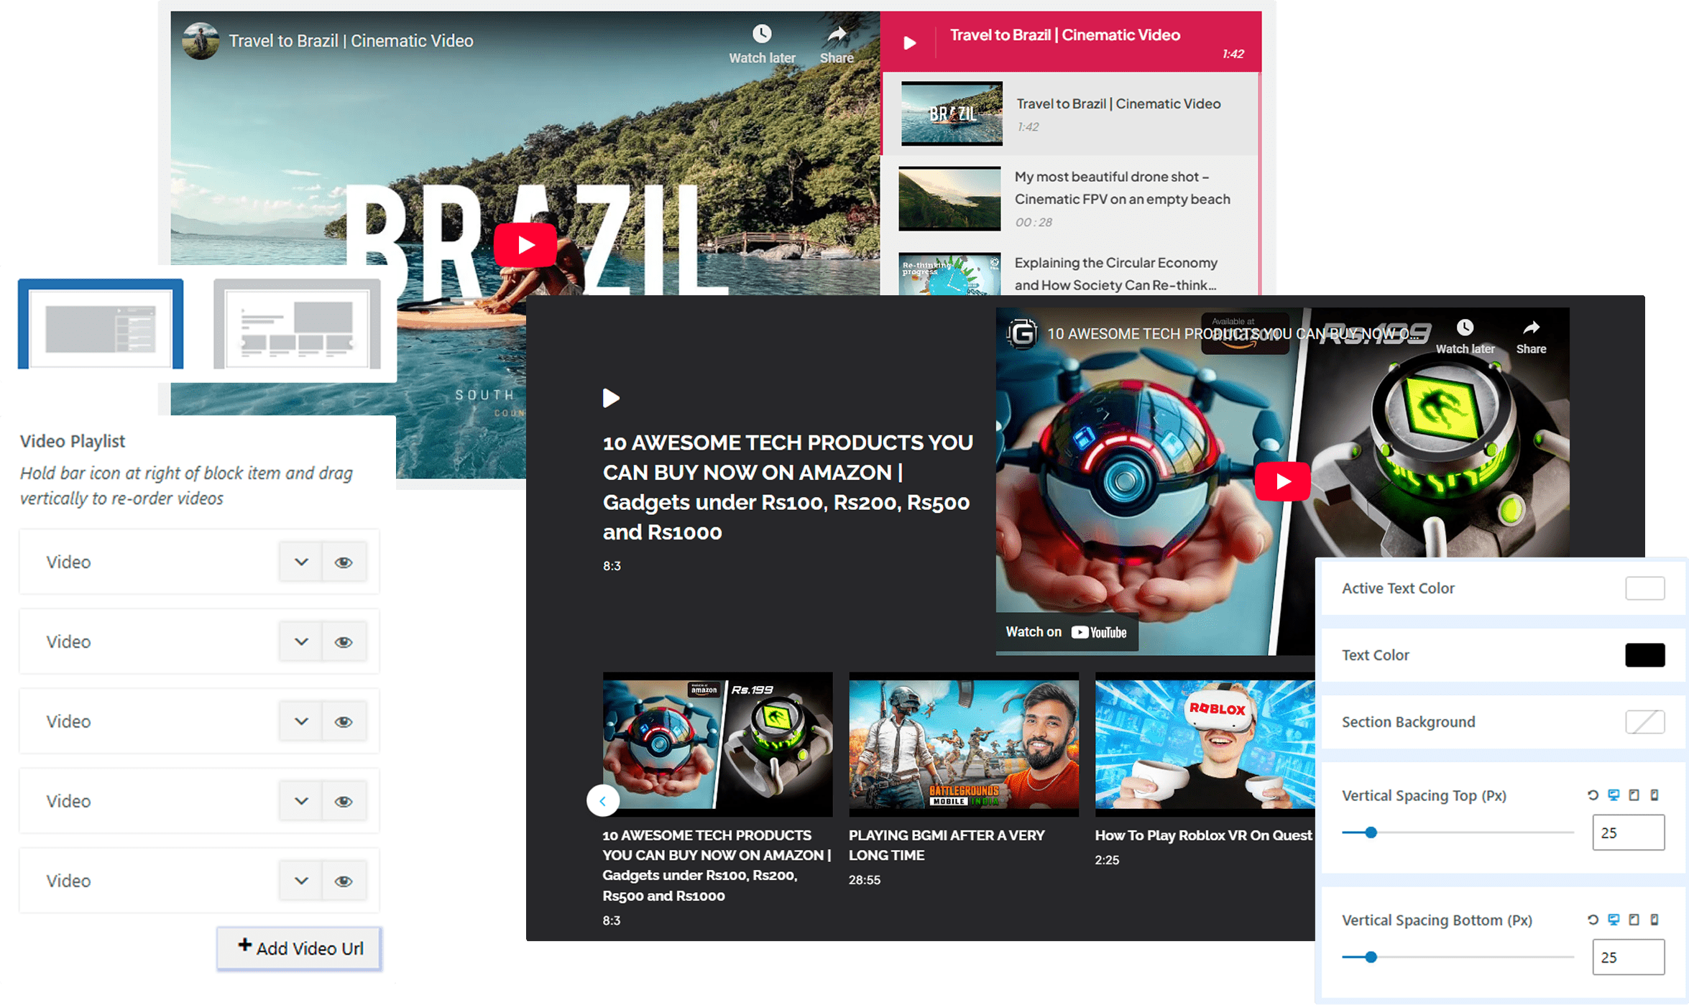
Task: Reset Vertical Spacing Top value
Action: click(1593, 795)
